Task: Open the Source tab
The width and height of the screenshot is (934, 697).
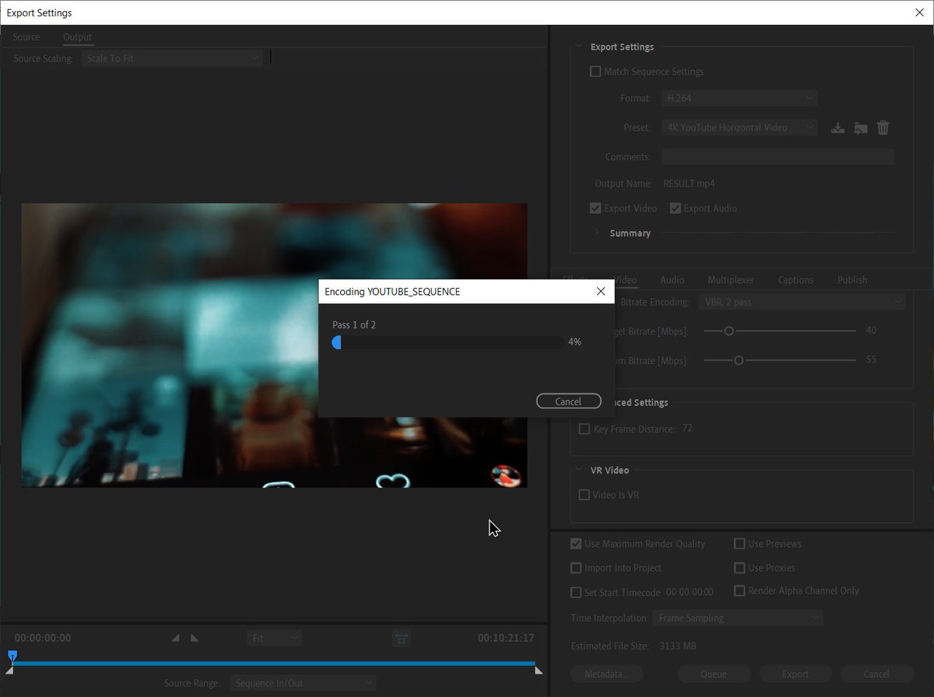Action: coord(26,37)
